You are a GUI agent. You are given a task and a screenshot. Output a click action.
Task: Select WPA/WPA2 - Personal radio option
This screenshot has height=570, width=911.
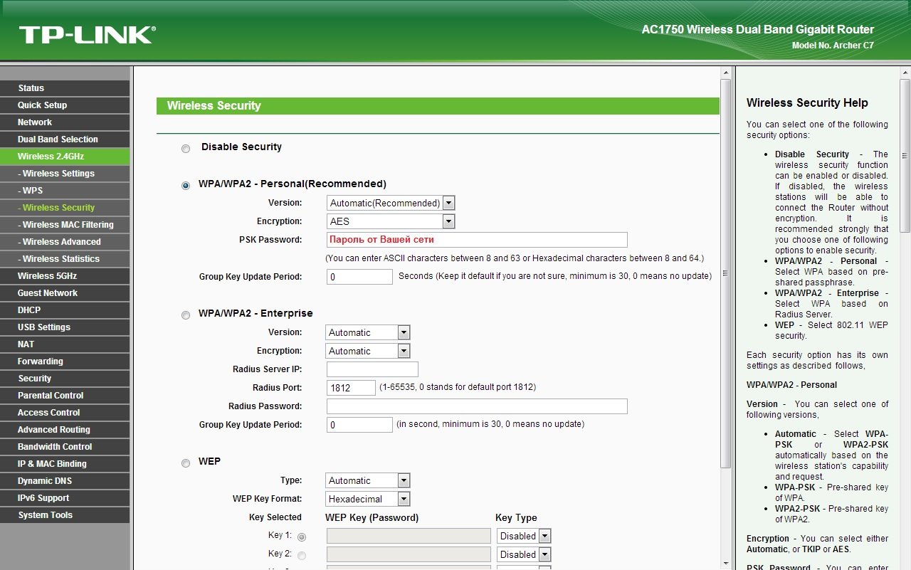point(186,186)
